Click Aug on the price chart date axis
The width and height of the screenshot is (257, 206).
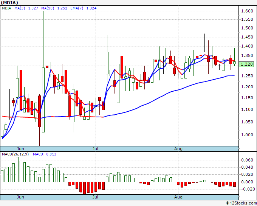coord(178,149)
